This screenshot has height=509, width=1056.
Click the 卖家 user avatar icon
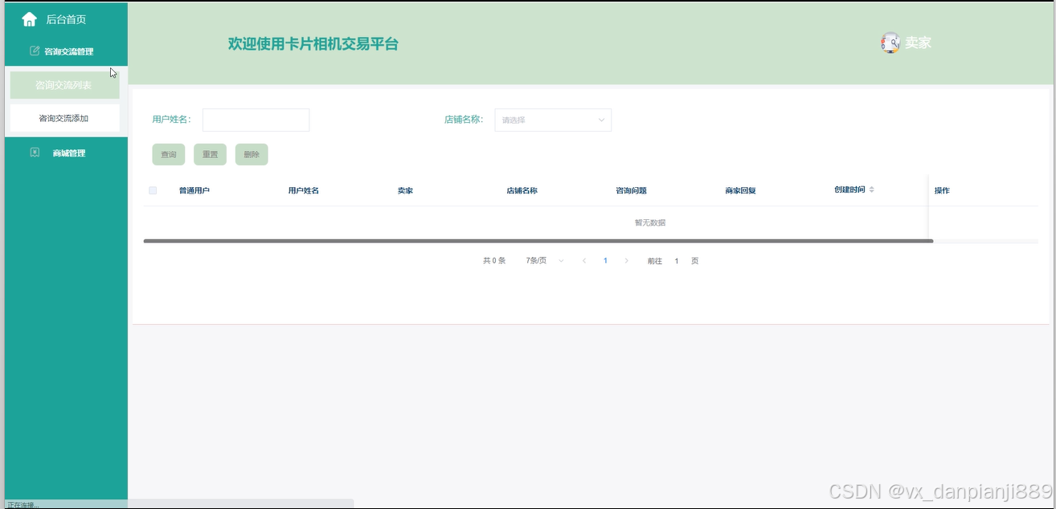pos(890,43)
